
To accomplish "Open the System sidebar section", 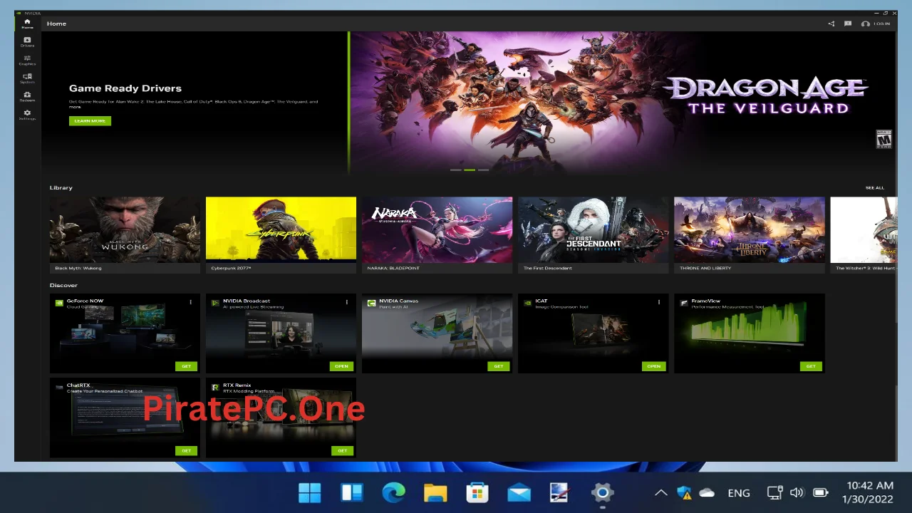I will point(27,78).
